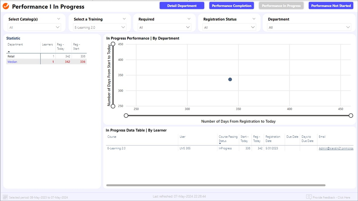Click the sort arrow under Course Passing Status
The image size is (358, 201).
(220, 143)
